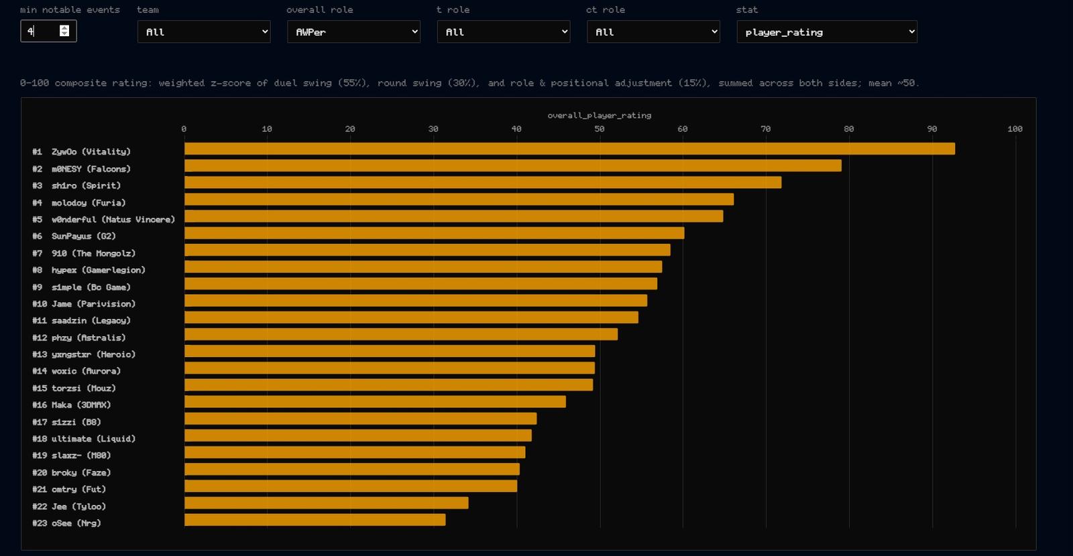Viewport: 1073px width, 556px height.
Task: Click the "#11 saadzin (Legacy)" row label
Action: pos(82,320)
